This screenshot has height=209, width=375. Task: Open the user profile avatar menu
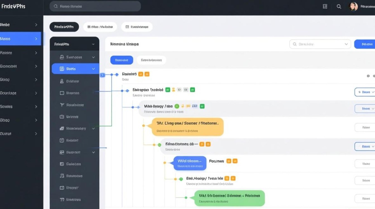point(353,6)
